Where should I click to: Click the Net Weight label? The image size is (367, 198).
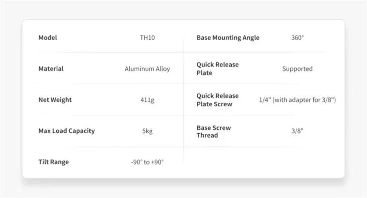tap(55, 99)
